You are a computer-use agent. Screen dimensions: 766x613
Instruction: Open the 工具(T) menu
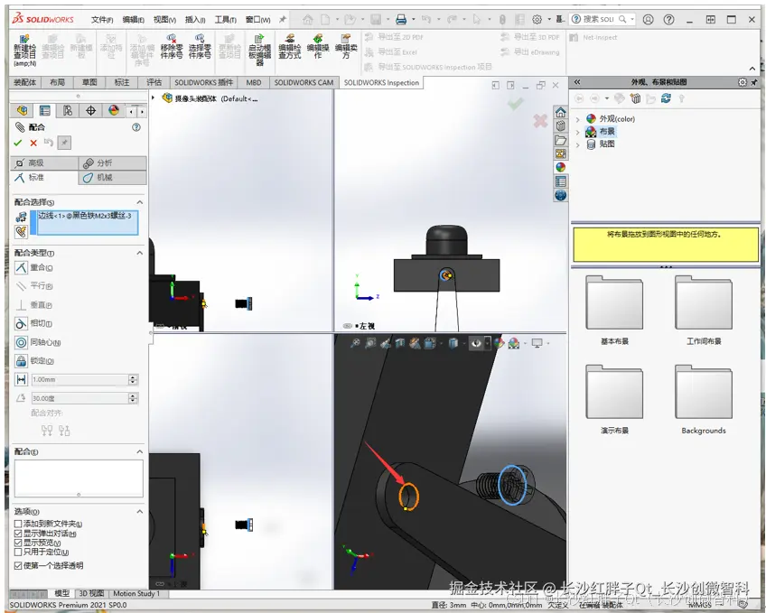tap(225, 20)
